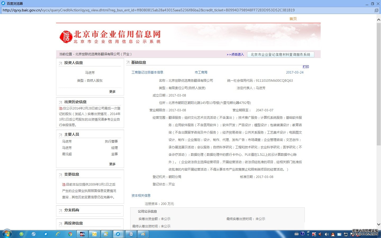Open Internet Explorer from the taskbar
381x238 pixels.
58,234
